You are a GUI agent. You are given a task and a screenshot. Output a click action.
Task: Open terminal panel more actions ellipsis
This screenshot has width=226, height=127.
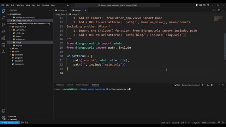click(x=215, y=85)
